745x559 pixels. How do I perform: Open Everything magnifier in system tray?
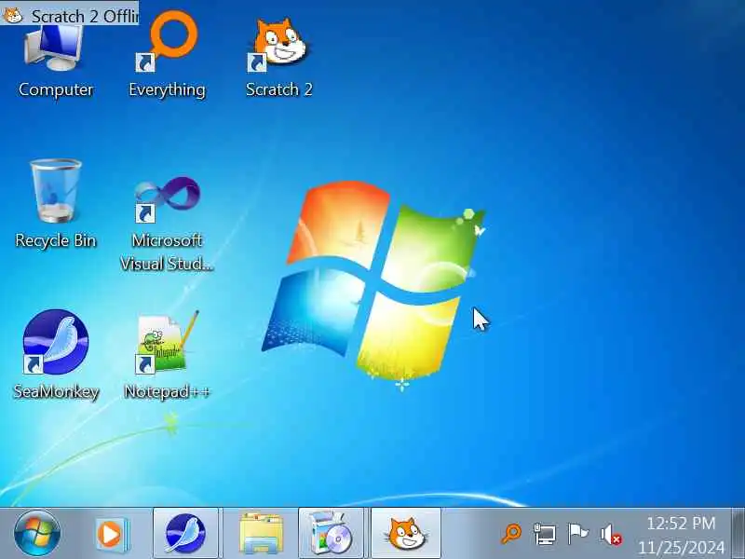511,534
